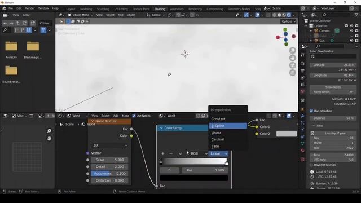Go back in file browser
361x203 pixels.
pos(5,23)
